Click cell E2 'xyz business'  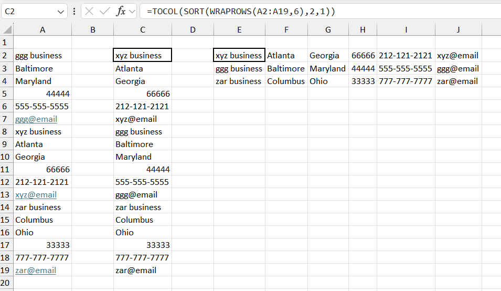point(239,55)
